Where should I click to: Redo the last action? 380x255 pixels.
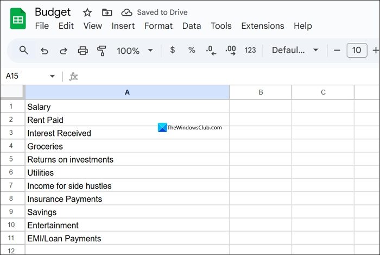coord(64,51)
